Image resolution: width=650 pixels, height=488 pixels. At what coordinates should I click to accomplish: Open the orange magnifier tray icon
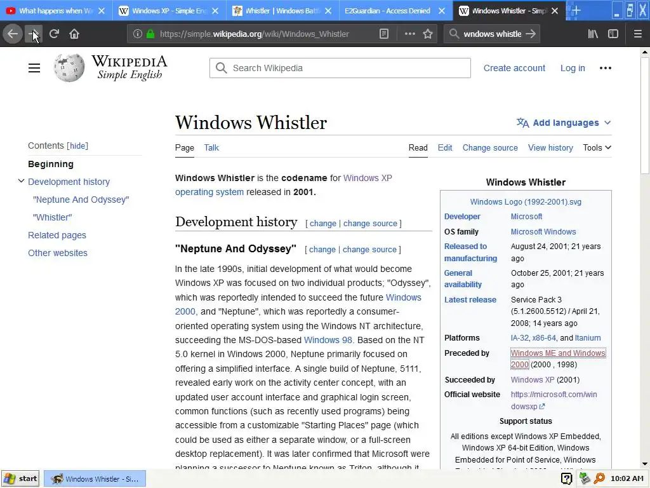click(599, 478)
